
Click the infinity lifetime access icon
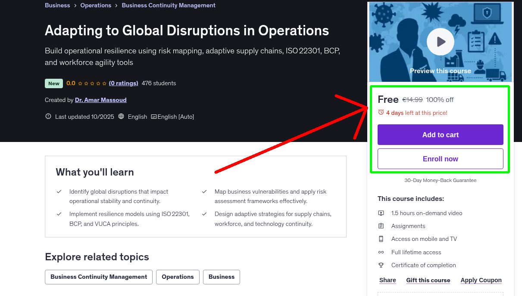point(381,252)
